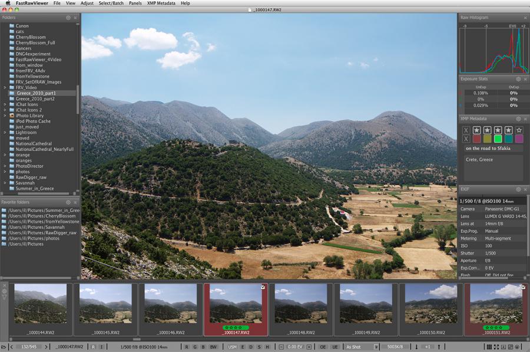Toggle the USM sharpening button in the bottom bar

232,347
